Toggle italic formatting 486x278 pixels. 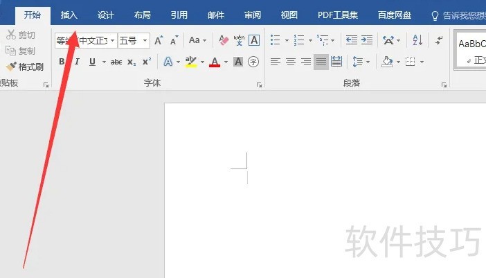77,62
